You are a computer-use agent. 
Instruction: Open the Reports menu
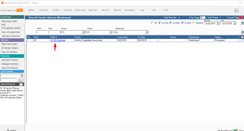click(x=117, y=10)
